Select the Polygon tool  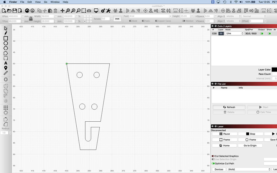(x=6, y=48)
